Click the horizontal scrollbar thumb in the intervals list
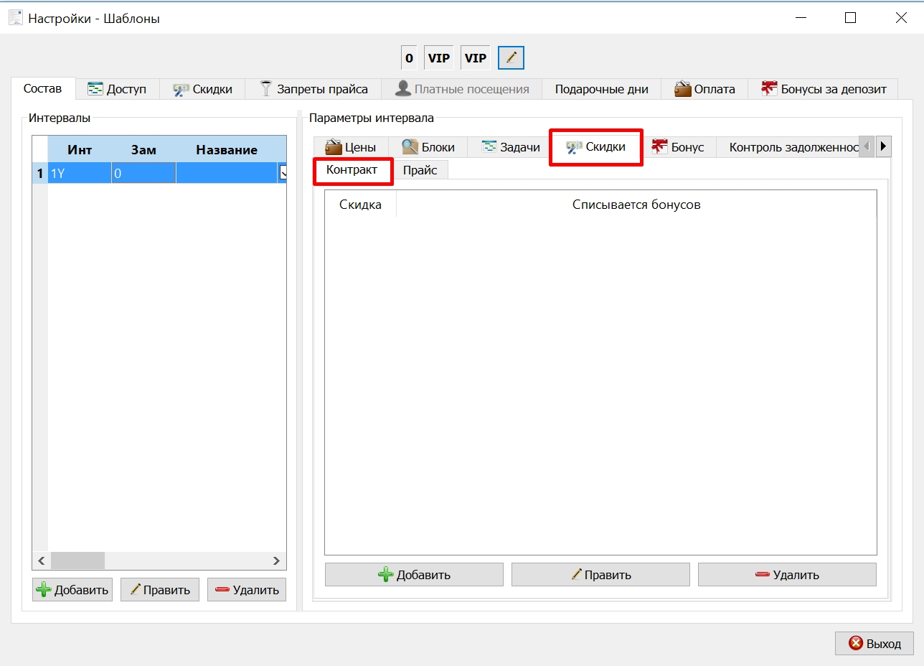This screenshot has height=666, width=924. [x=77, y=561]
